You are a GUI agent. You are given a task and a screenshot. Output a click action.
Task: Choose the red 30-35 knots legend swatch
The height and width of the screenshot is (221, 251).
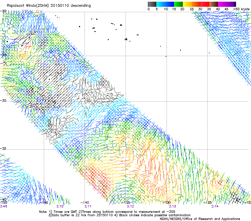pos(205,4)
